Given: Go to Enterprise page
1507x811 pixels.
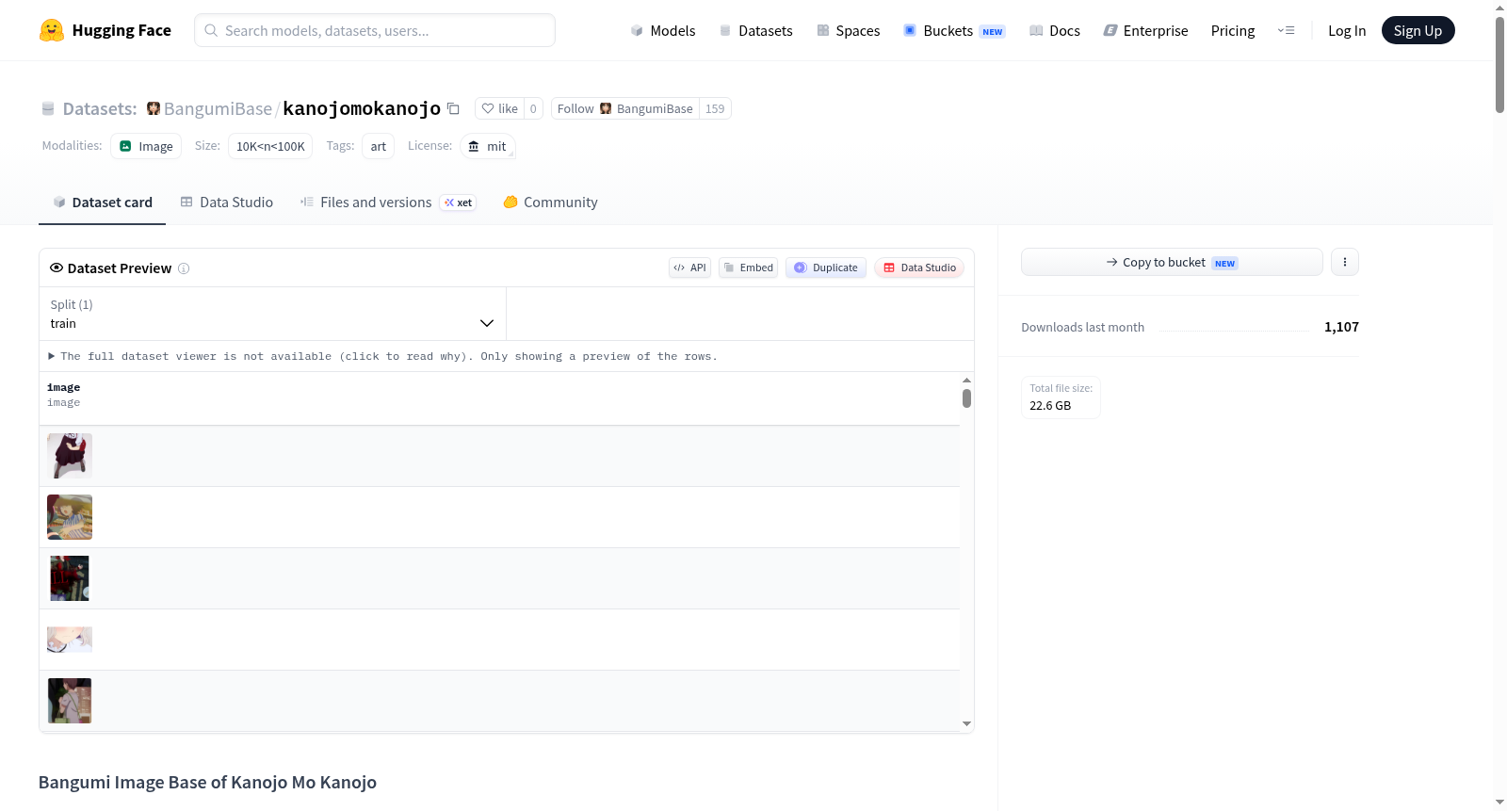Looking at the screenshot, I should [1145, 30].
